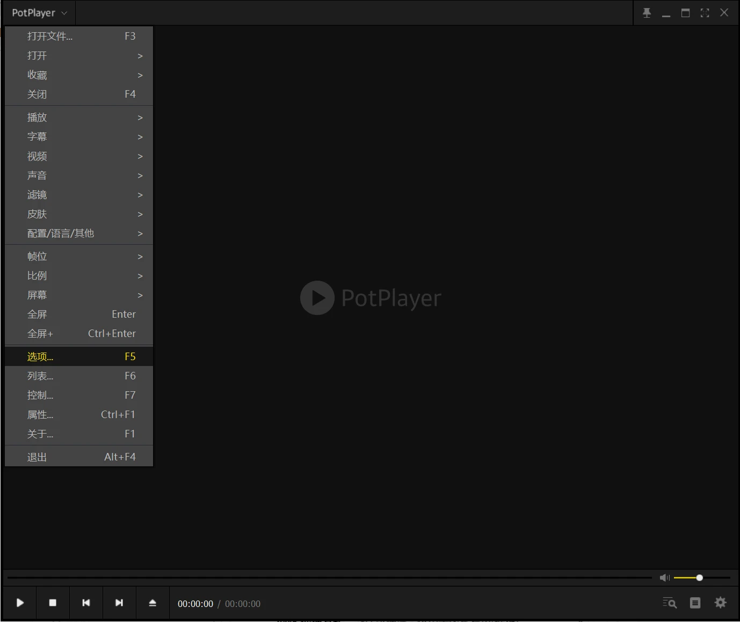Expand the 皮肤 submenu
The height and width of the screenshot is (622, 740).
click(x=79, y=214)
